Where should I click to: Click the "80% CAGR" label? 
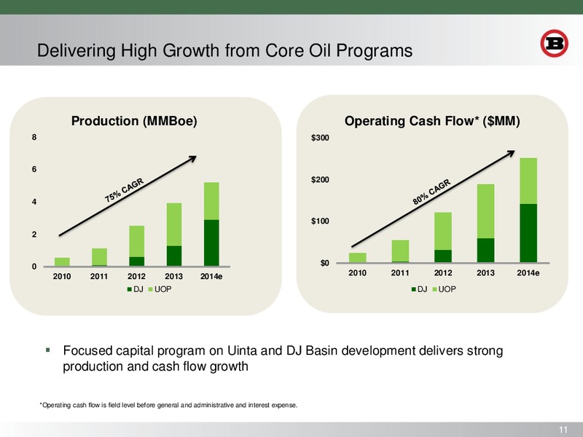pos(431,192)
